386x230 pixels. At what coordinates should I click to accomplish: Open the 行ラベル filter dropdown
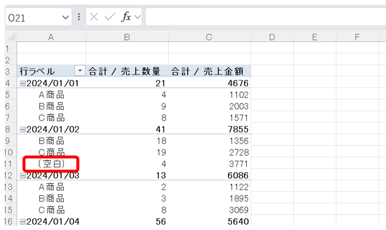tap(80, 71)
